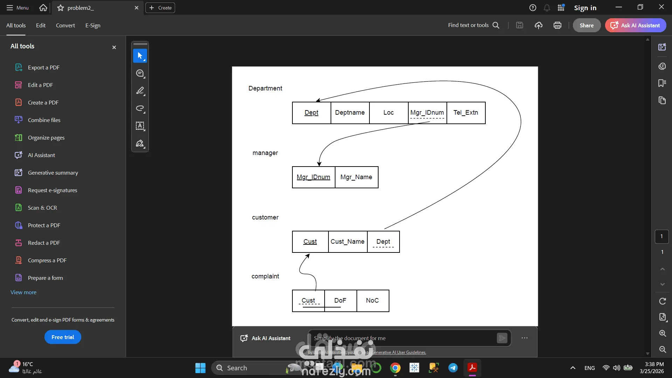The width and height of the screenshot is (672, 378).
Task: Open the Convert tab
Action: coord(65,25)
